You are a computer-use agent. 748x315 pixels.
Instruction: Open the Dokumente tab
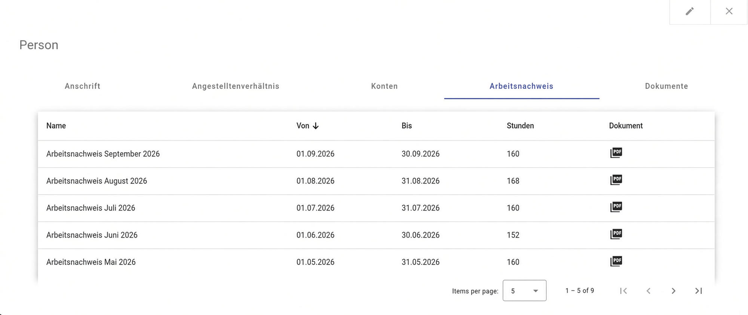666,86
